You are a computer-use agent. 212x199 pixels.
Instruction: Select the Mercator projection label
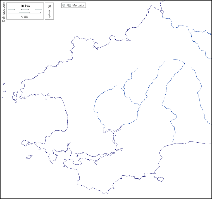point(78,5)
